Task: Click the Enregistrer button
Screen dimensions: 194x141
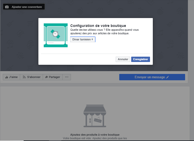Action: click(x=141, y=59)
